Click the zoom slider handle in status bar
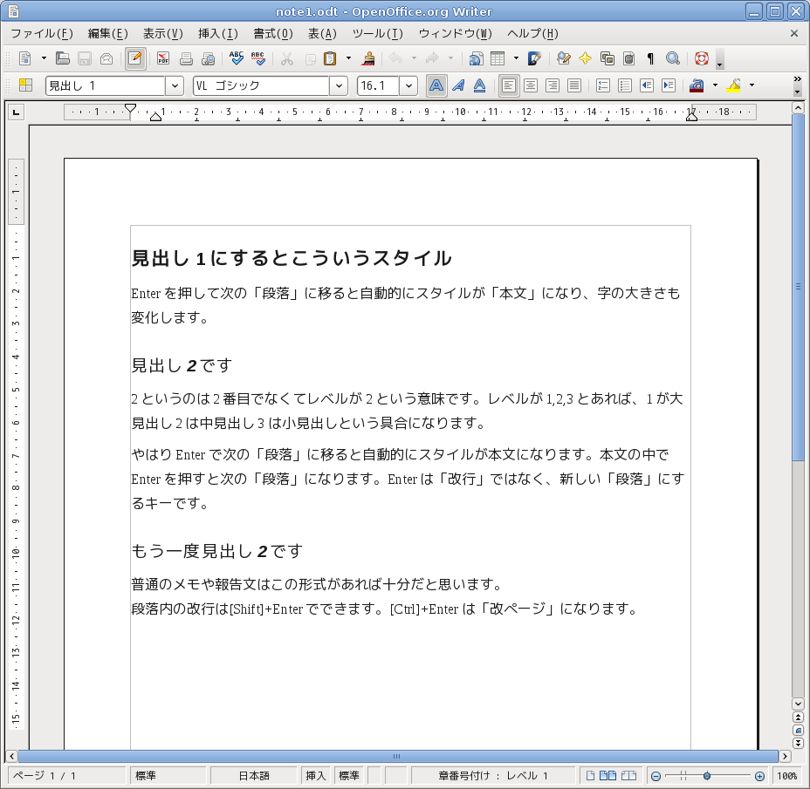Image resolution: width=810 pixels, height=789 pixels. point(706,775)
